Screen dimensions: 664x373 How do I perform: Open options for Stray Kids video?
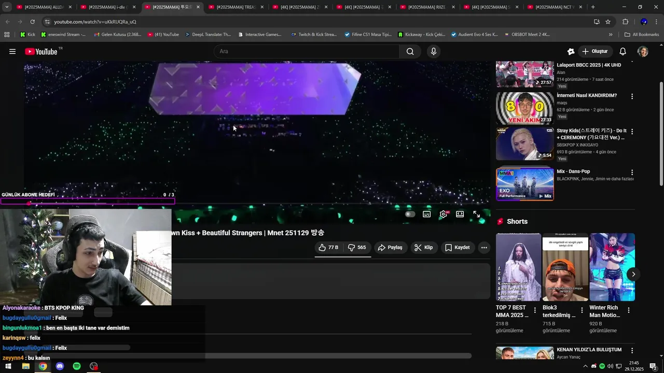pyautogui.click(x=632, y=132)
